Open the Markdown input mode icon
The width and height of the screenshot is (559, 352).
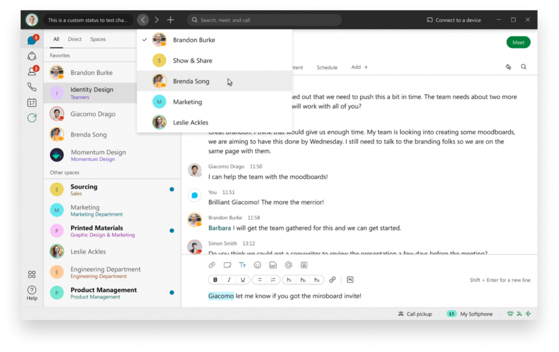(349, 279)
